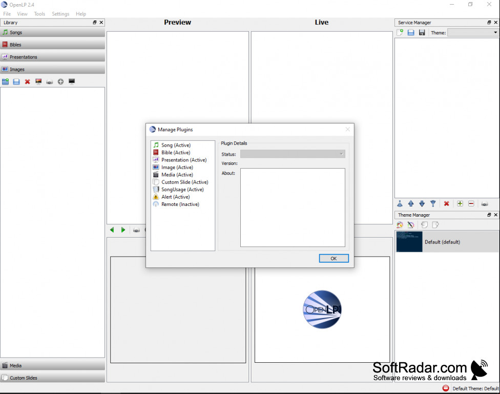Float the Theme Manager panel
500x394 pixels.
489,215
